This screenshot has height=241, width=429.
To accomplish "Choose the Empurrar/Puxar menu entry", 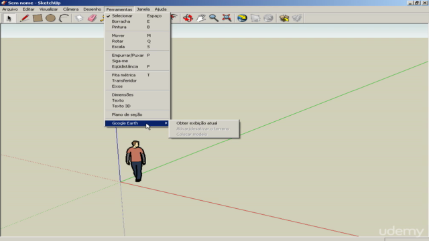I will point(137,55).
